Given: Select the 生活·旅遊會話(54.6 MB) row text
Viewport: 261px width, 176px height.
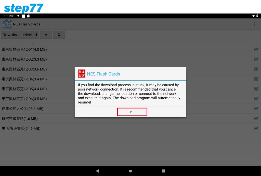Looking at the screenshot, I should coord(21,128).
